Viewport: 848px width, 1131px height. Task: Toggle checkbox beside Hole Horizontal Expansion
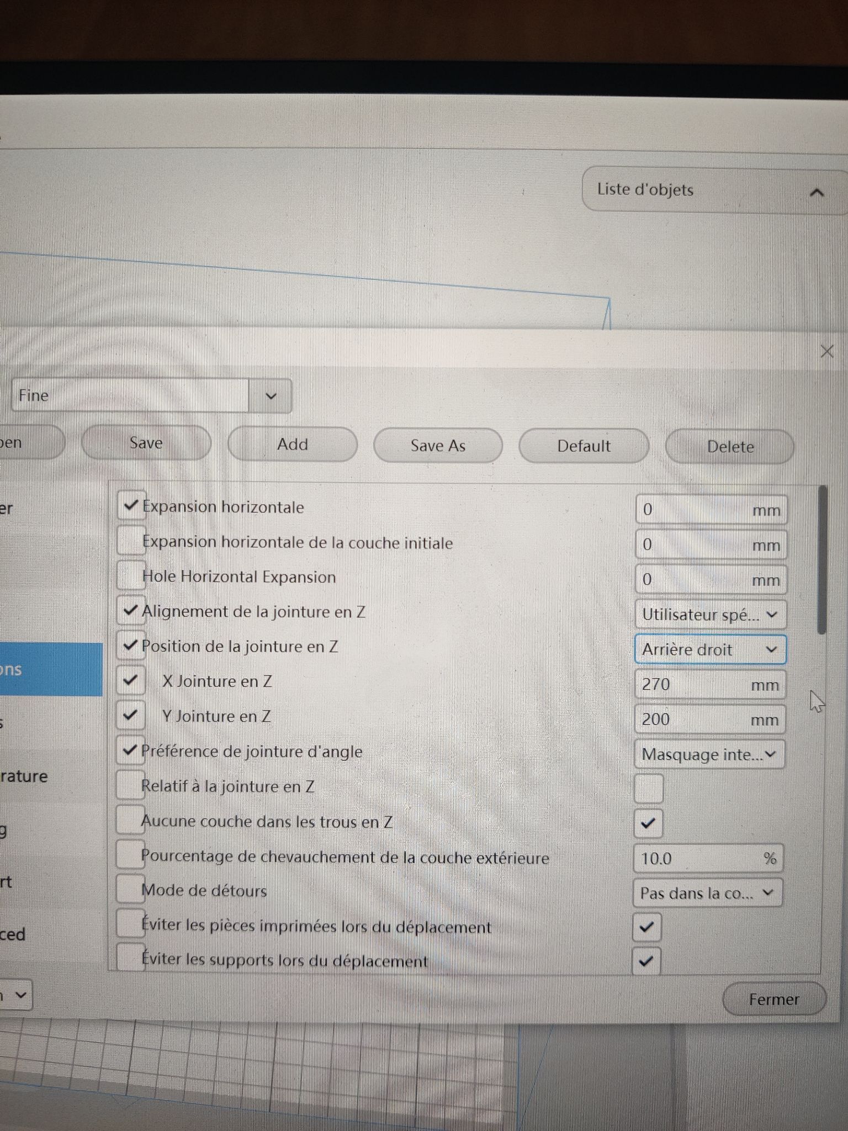[x=131, y=575]
